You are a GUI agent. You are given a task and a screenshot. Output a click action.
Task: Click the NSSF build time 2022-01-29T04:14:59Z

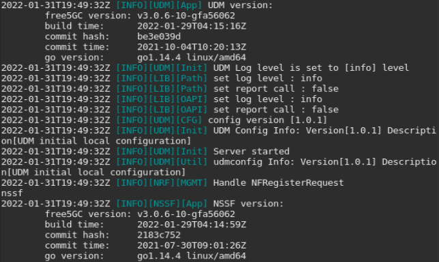point(191,225)
